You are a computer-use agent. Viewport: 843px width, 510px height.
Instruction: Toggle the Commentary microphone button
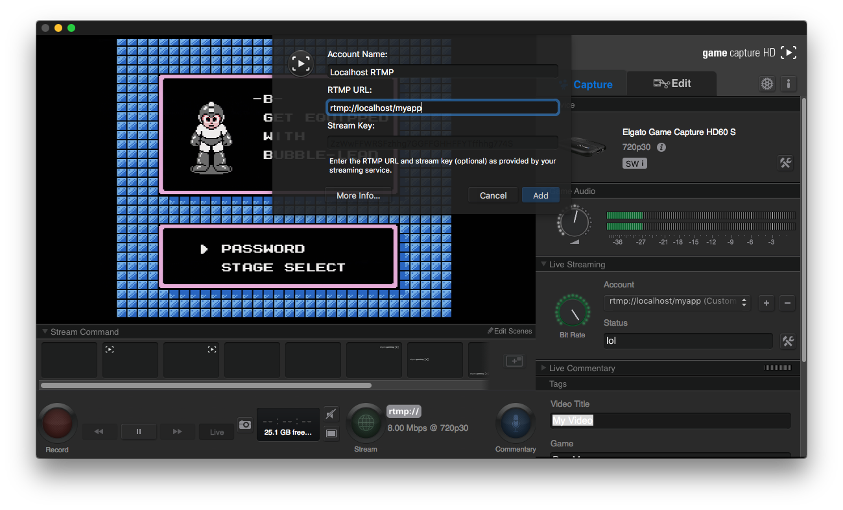[516, 423]
